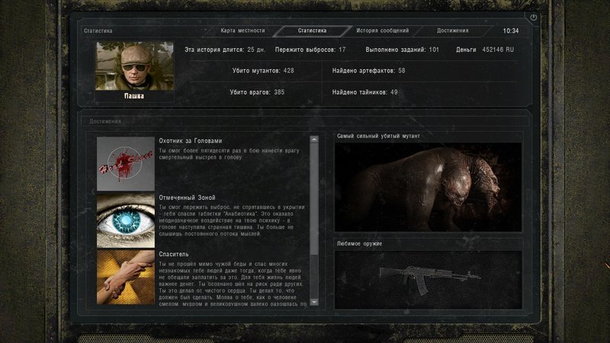Select the active Статистика tab
Image resolution: width=610 pixels, height=343 pixels.
[x=312, y=31]
